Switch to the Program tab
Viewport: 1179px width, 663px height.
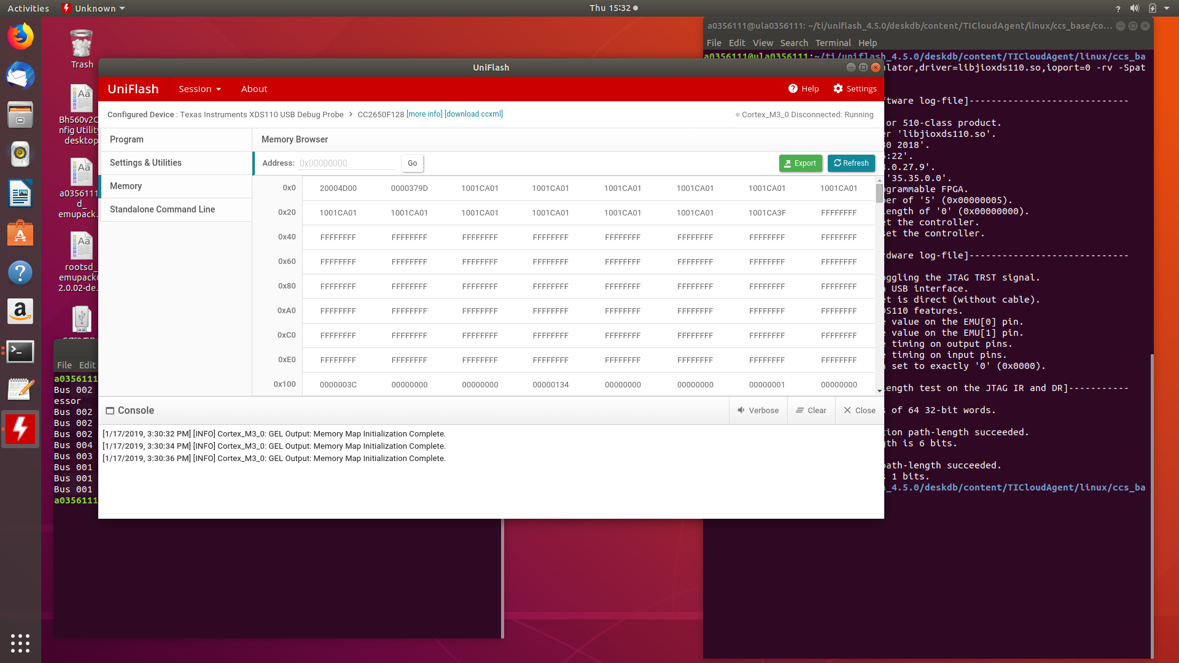126,139
